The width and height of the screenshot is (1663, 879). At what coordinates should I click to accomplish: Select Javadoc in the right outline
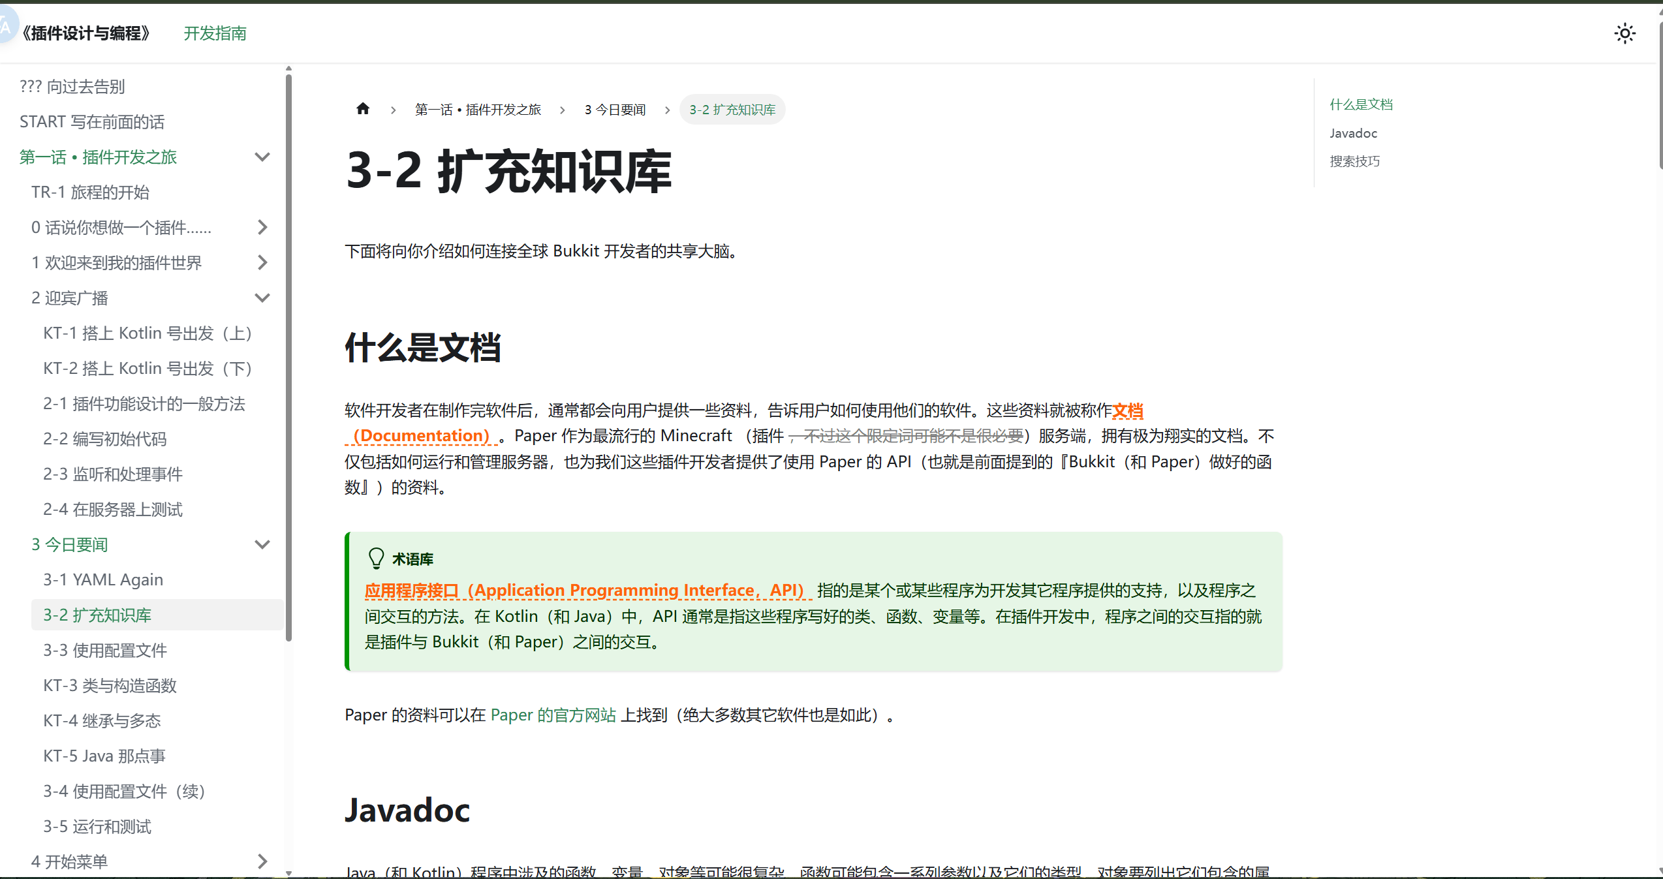[x=1353, y=132]
